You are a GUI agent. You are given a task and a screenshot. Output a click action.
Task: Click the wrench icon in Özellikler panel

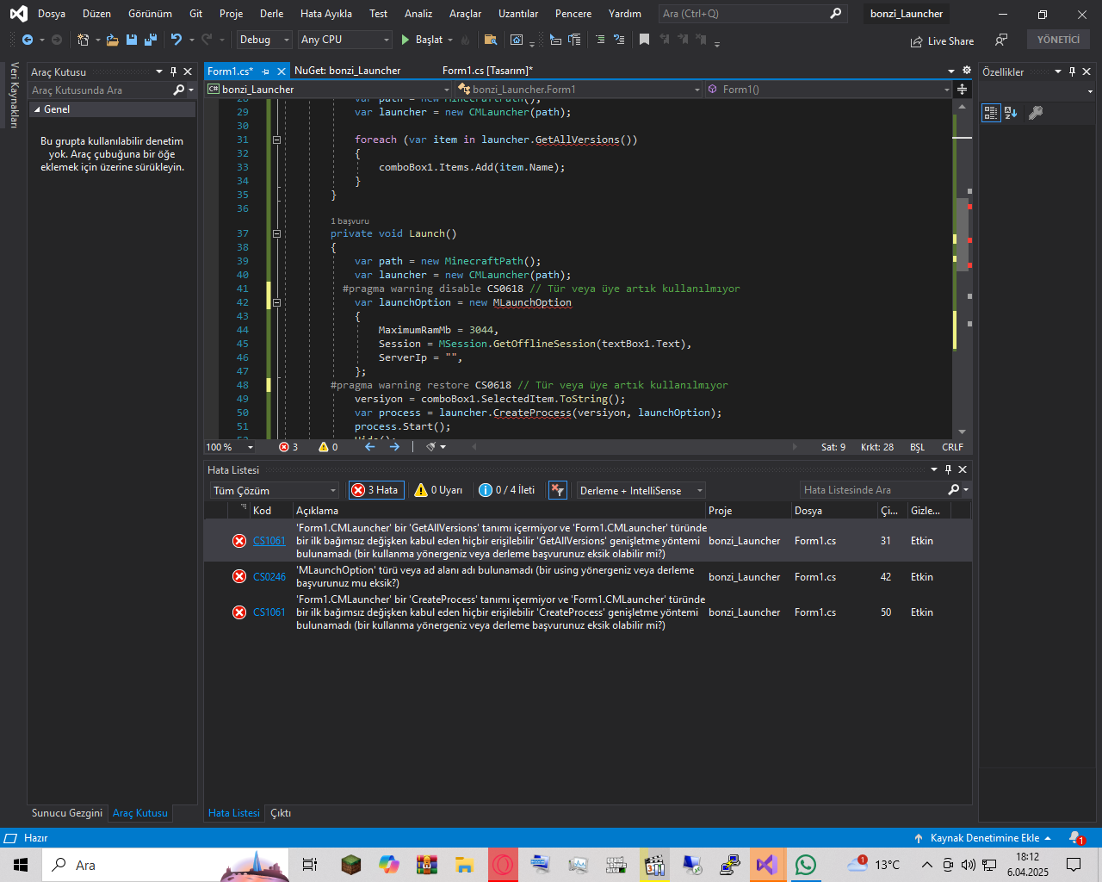(x=1036, y=113)
